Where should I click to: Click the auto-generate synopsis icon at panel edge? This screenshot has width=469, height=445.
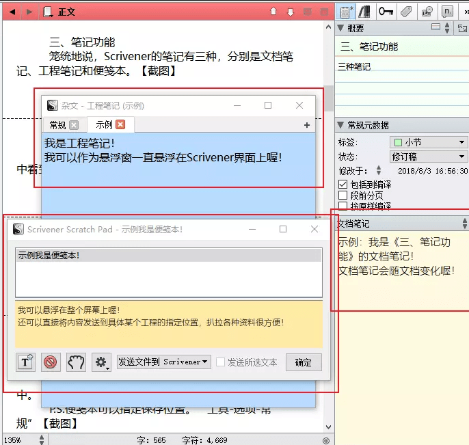click(462, 29)
